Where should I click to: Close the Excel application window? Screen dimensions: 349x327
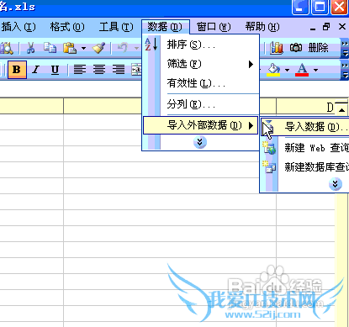(x=339, y=6)
